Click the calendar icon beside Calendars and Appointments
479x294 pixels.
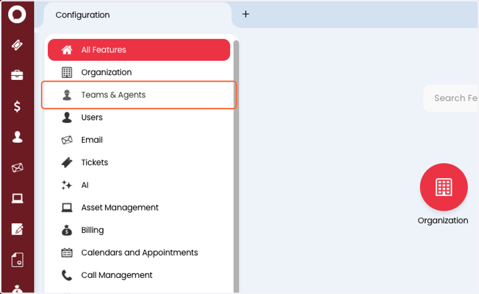[x=67, y=253]
